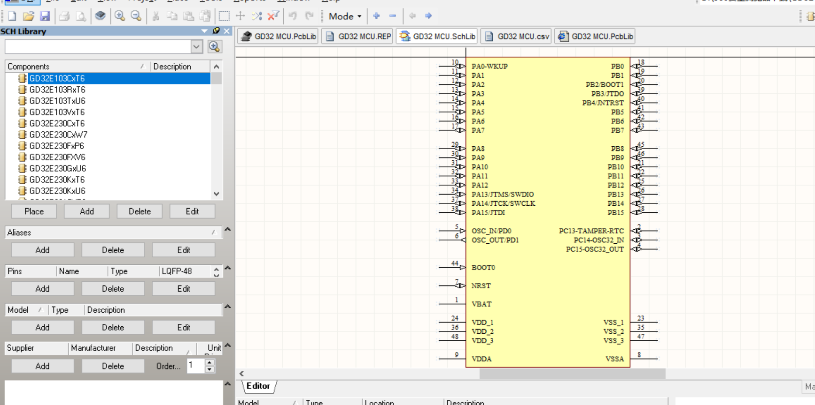The height and width of the screenshot is (405, 815).
Task: Open the Mode dropdown in the toolbar
Action: tap(345, 16)
